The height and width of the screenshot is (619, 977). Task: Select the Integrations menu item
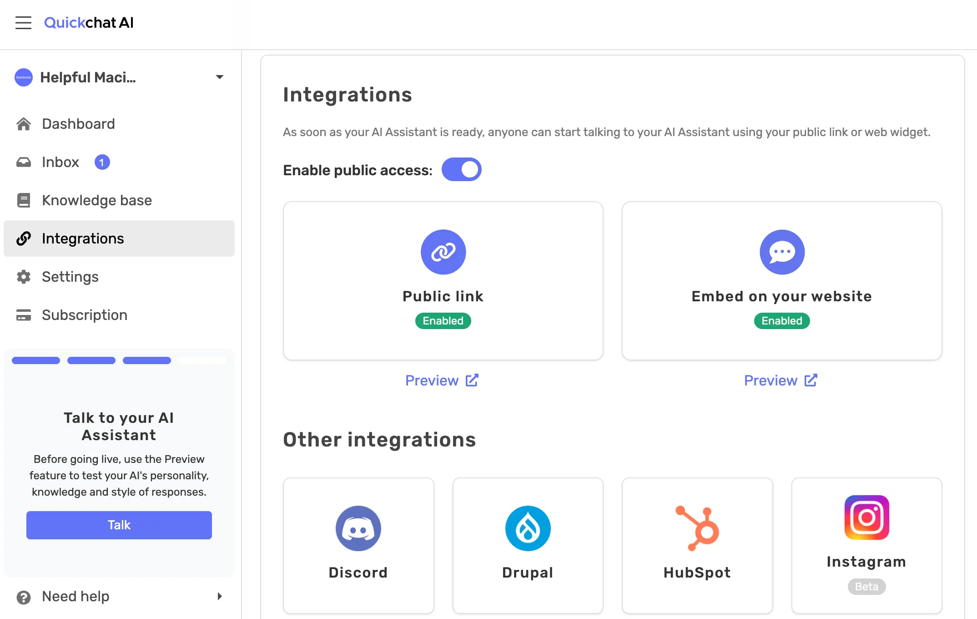pyautogui.click(x=119, y=238)
